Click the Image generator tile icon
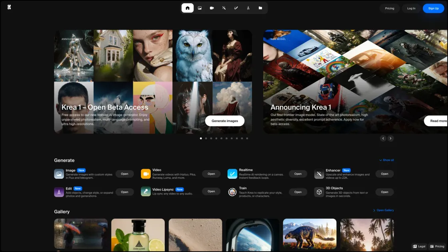The height and width of the screenshot is (252, 448). pyautogui.click(x=59, y=174)
